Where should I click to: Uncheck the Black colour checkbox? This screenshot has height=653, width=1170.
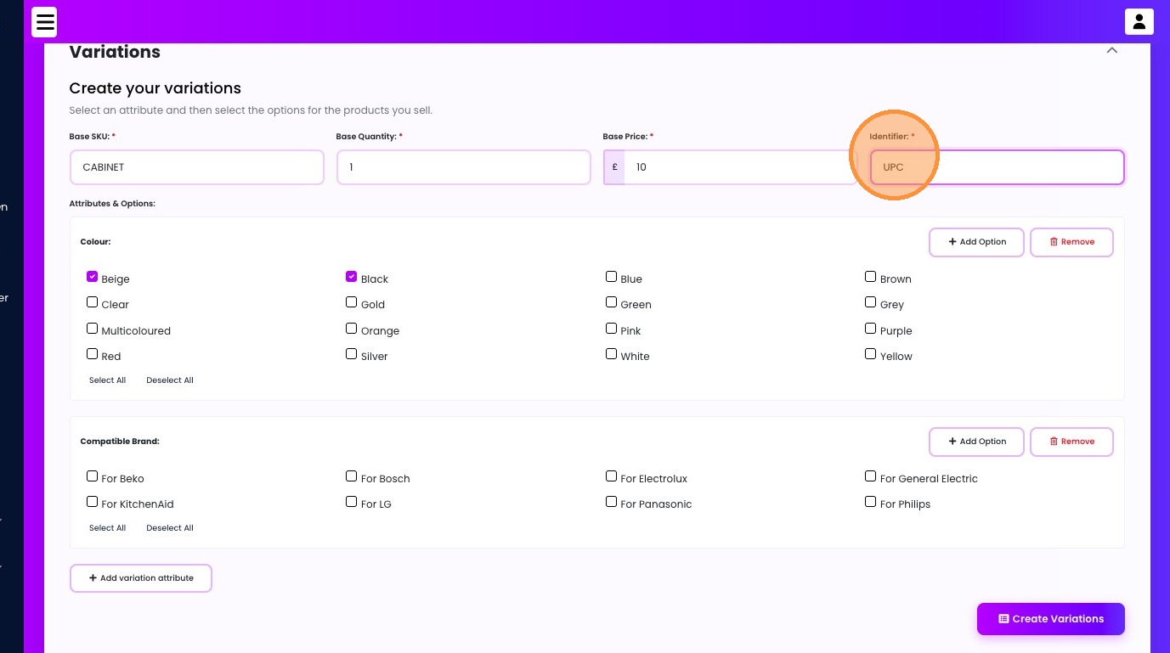[351, 277]
